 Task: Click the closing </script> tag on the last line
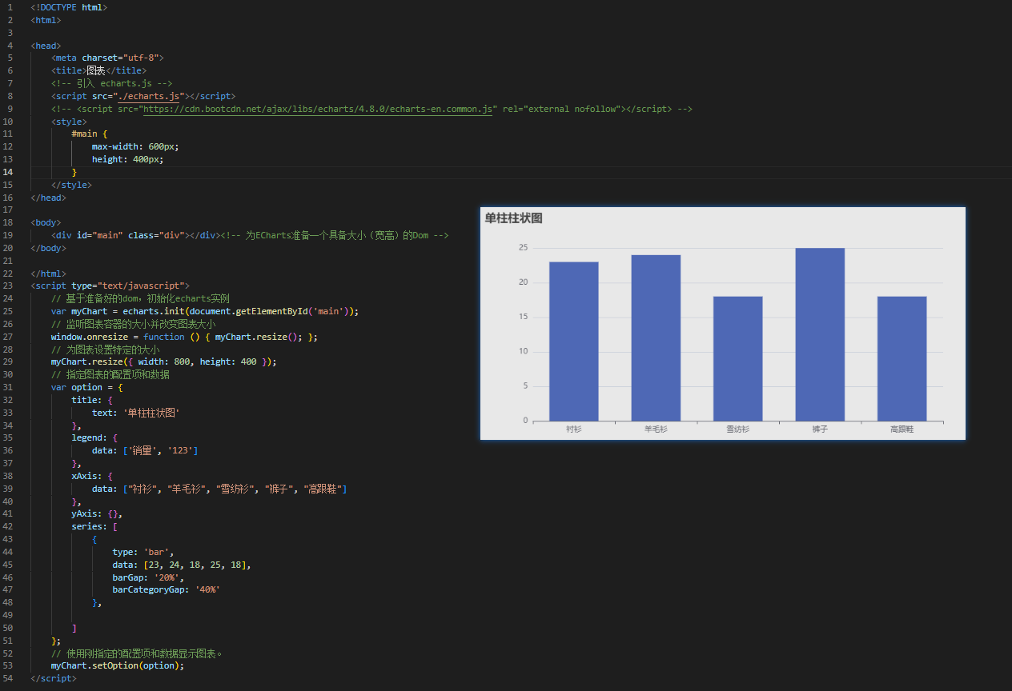pyautogui.click(x=54, y=678)
